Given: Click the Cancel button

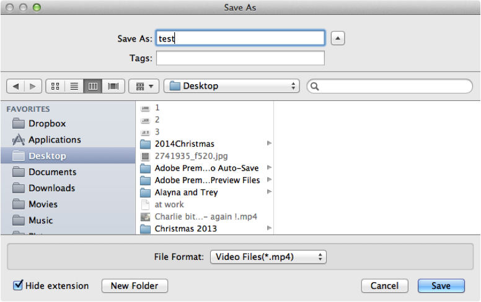Looking at the screenshot, I should coord(384,286).
